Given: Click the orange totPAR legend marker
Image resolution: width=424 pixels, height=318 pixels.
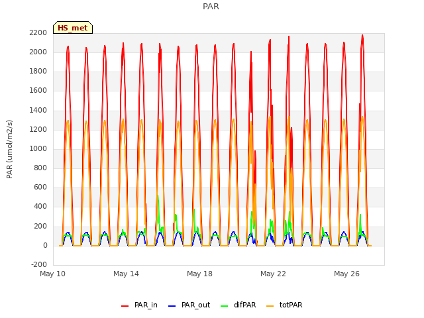Looking at the screenshot, I should [270, 306].
